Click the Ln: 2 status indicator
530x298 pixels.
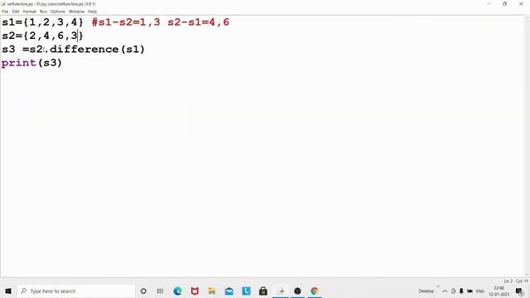coord(508,281)
